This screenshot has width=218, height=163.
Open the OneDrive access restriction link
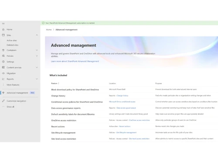(139, 120)
